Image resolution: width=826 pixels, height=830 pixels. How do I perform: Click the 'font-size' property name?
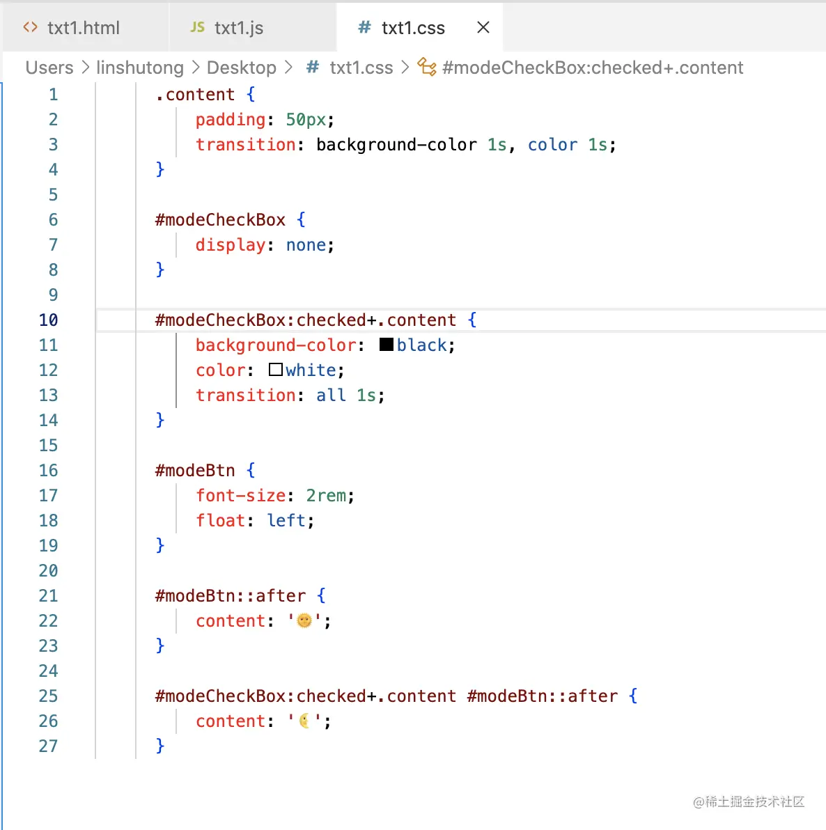241,496
